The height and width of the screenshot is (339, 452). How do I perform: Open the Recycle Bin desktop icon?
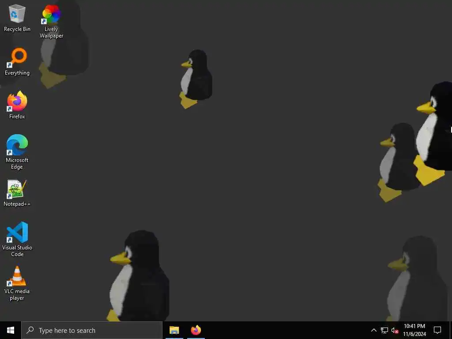[17, 18]
